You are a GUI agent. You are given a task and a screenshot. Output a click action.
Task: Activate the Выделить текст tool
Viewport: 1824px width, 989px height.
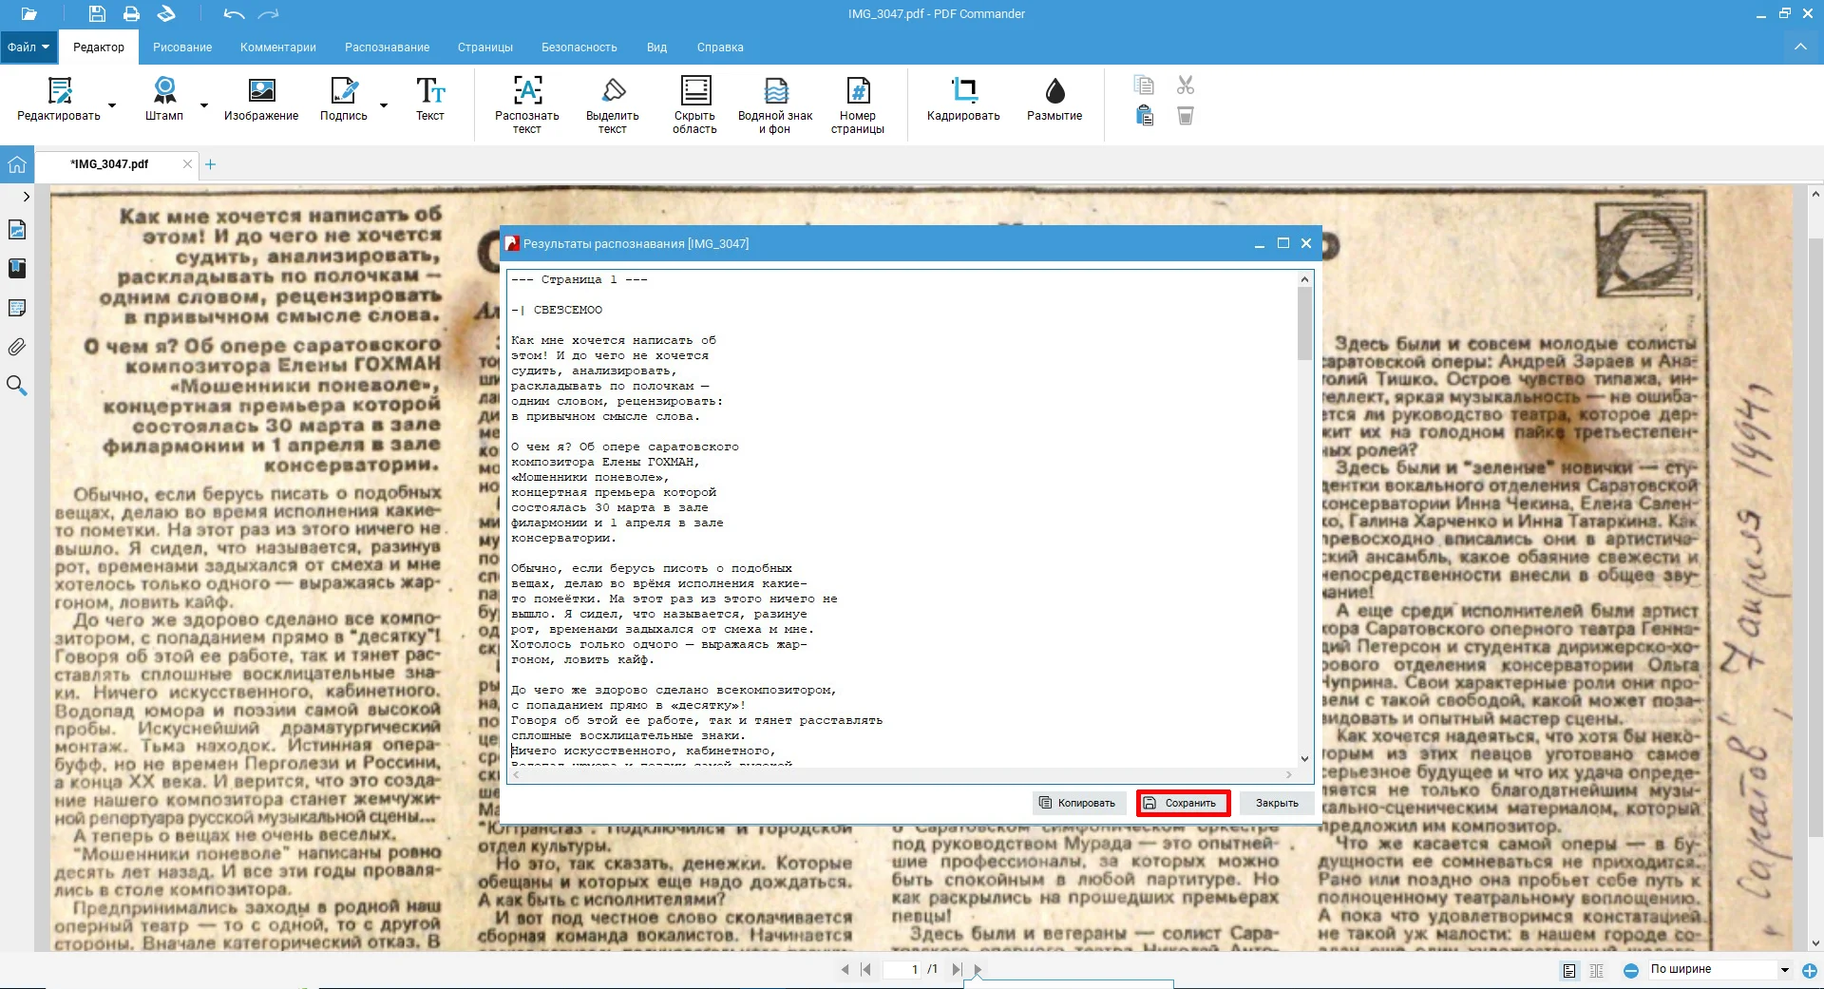[613, 105]
